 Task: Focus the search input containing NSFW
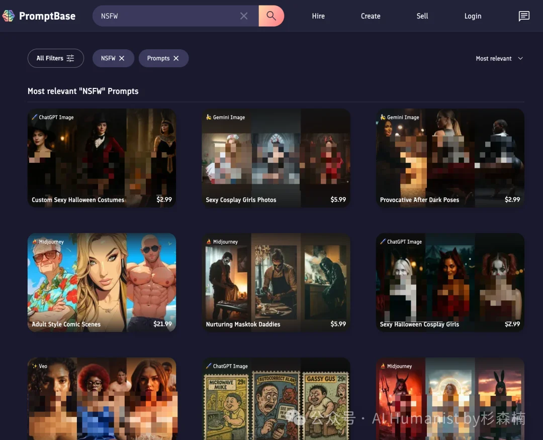coord(166,16)
